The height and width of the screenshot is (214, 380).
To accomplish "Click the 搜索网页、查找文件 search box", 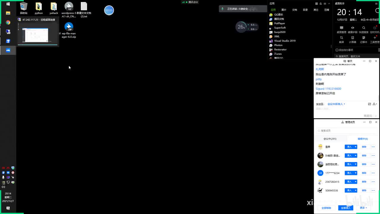I will click(356, 56).
